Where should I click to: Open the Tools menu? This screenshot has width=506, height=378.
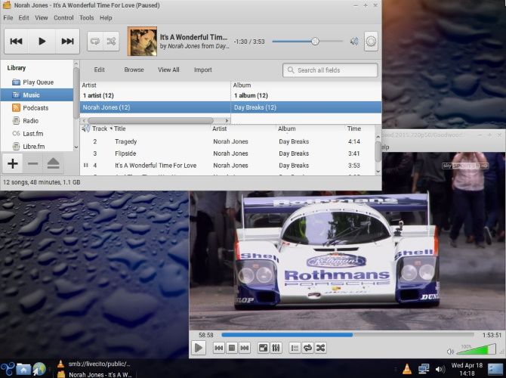[87, 18]
